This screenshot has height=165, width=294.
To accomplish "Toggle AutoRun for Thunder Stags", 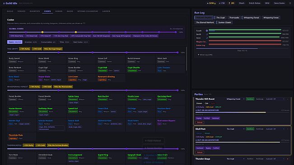I will click(250, 159).
